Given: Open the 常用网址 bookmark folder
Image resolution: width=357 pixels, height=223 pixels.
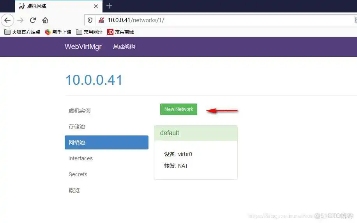Looking at the screenshot, I should 89,32.
